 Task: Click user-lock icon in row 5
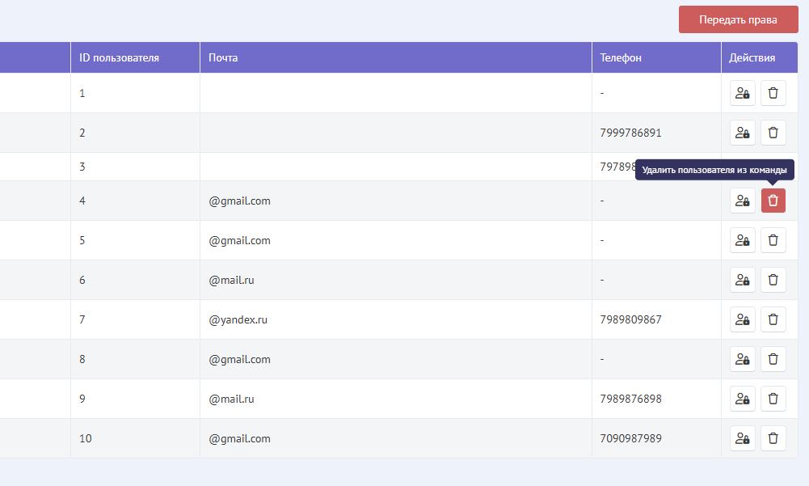point(742,240)
